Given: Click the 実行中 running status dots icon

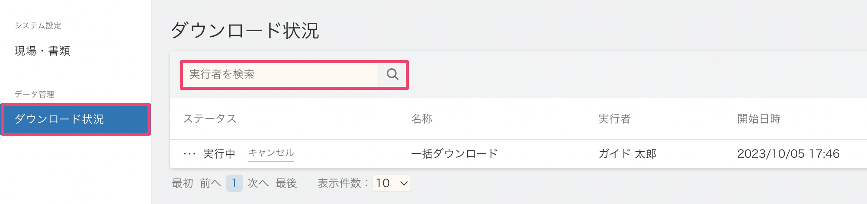Looking at the screenshot, I should pyautogui.click(x=189, y=154).
